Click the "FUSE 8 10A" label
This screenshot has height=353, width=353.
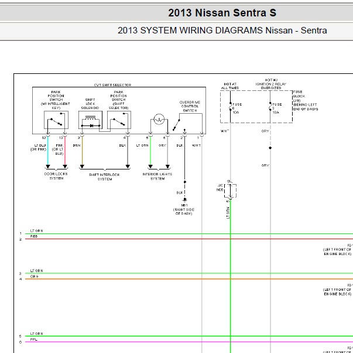point(237,108)
